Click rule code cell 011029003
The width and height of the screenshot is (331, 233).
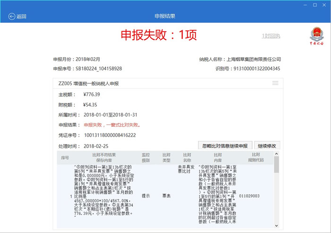pos(249,196)
